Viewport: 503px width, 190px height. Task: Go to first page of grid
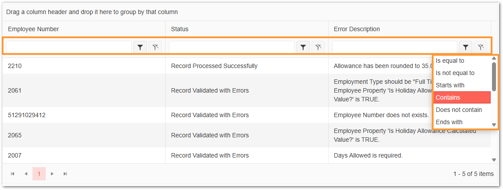tap(12, 174)
